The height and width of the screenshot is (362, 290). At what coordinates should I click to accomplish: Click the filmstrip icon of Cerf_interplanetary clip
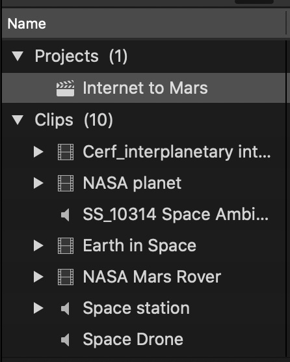pos(66,152)
